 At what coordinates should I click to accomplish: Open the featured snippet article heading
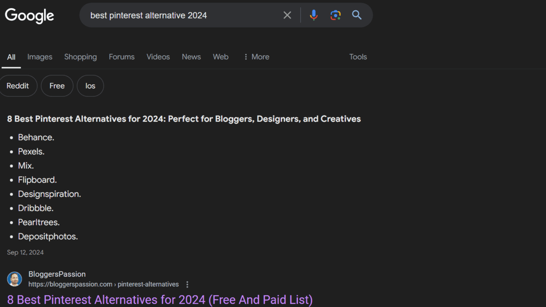(184, 119)
